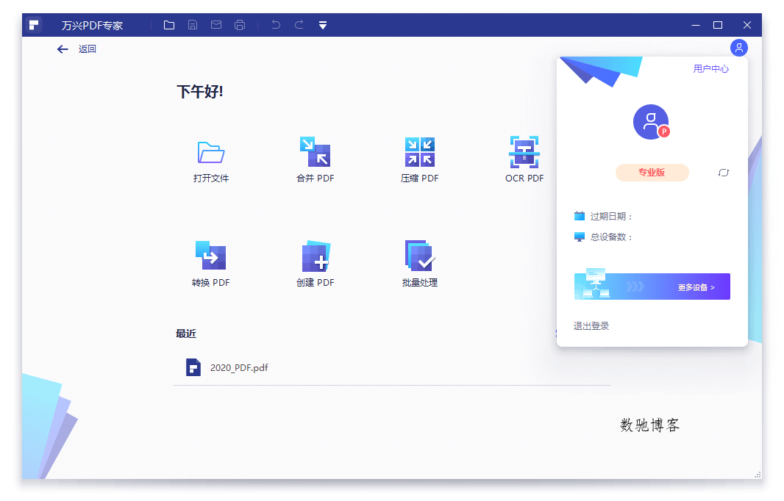Open recent file 2020_PDF.pdf
The image size is (784, 501).
coord(392,367)
